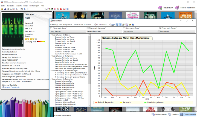The height and width of the screenshot is (117, 197).
Task: Click the open file folder icon
Action: tap(2, 9)
